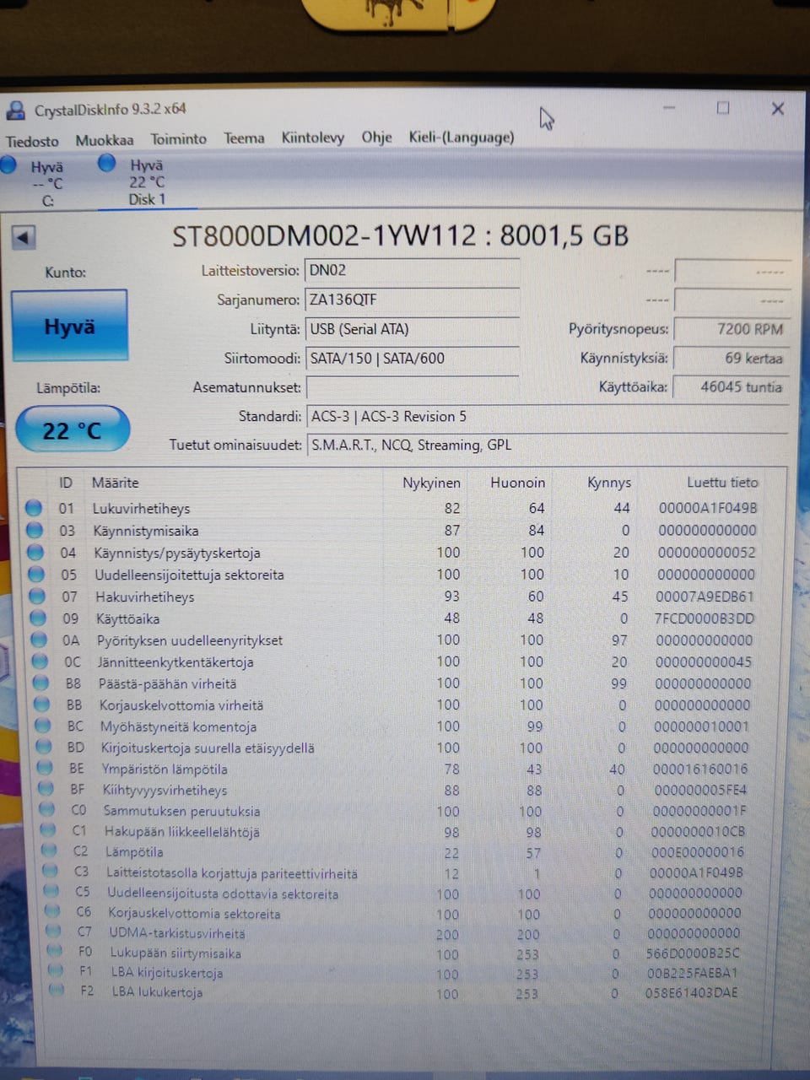This screenshot has width=810, height=1080.
Task: Open the Kiintolevy menu
Action: 313,138
